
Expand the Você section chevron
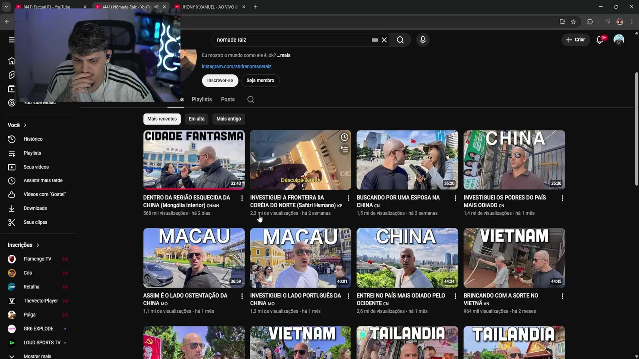[x=25, y=125]
